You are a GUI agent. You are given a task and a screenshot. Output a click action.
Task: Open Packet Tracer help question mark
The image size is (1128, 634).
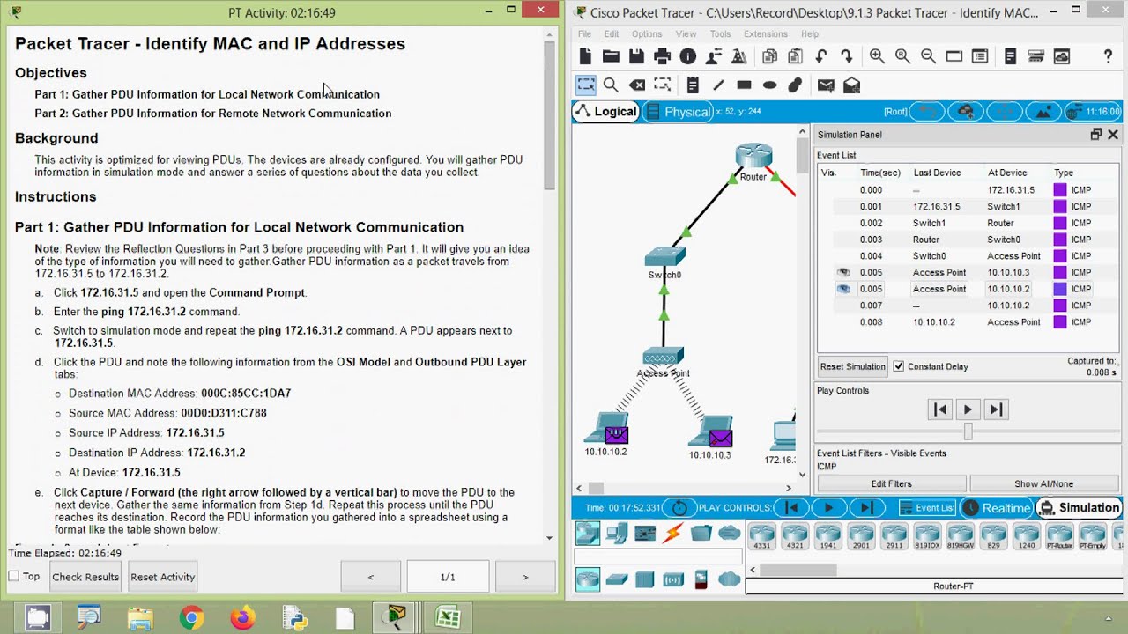click(x=1108, y=56)
